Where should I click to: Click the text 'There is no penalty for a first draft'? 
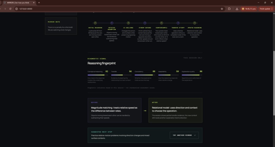(x=60, y=27)
